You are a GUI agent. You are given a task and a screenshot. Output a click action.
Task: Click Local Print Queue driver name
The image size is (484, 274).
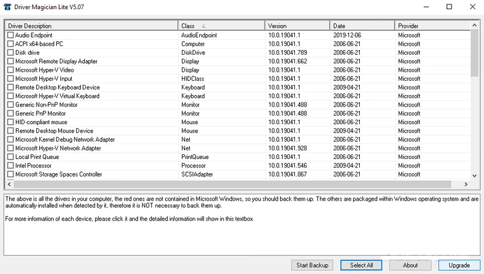coord(37,157)
